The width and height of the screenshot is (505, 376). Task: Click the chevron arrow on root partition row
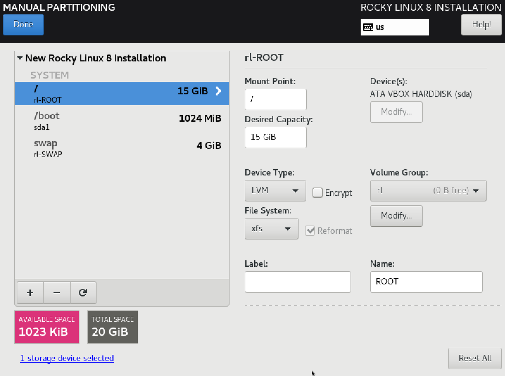coord(218,91)
